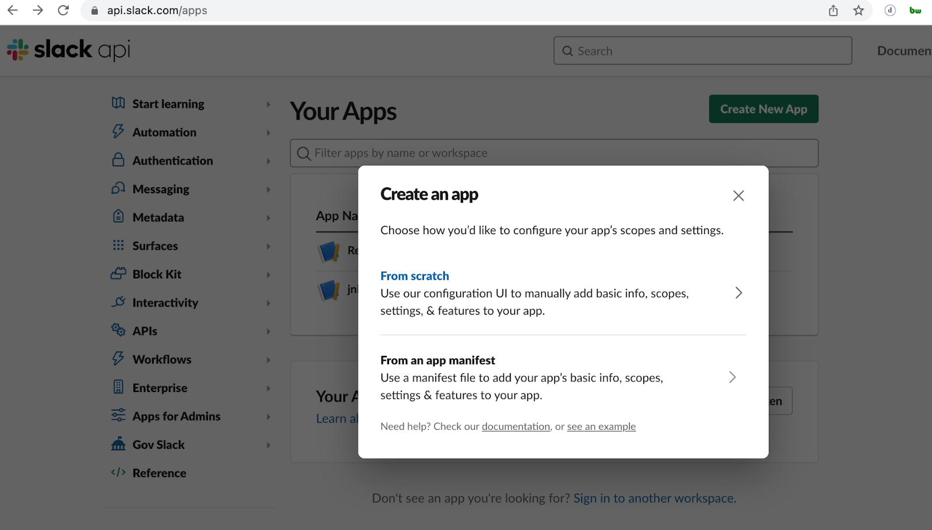The height and width of the screenshot is (530, 932).
Task: Open the 'see an example' link
Action: [x=601, y=426]
